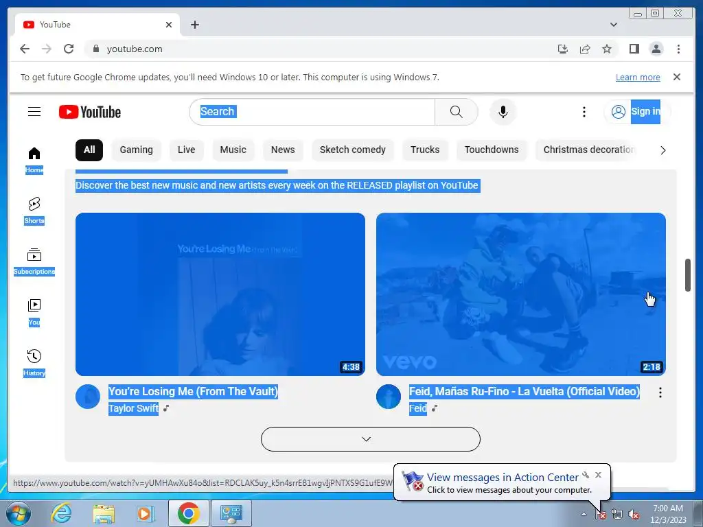
Task: Show hidden system tray icons
Action: click(584, 514)
